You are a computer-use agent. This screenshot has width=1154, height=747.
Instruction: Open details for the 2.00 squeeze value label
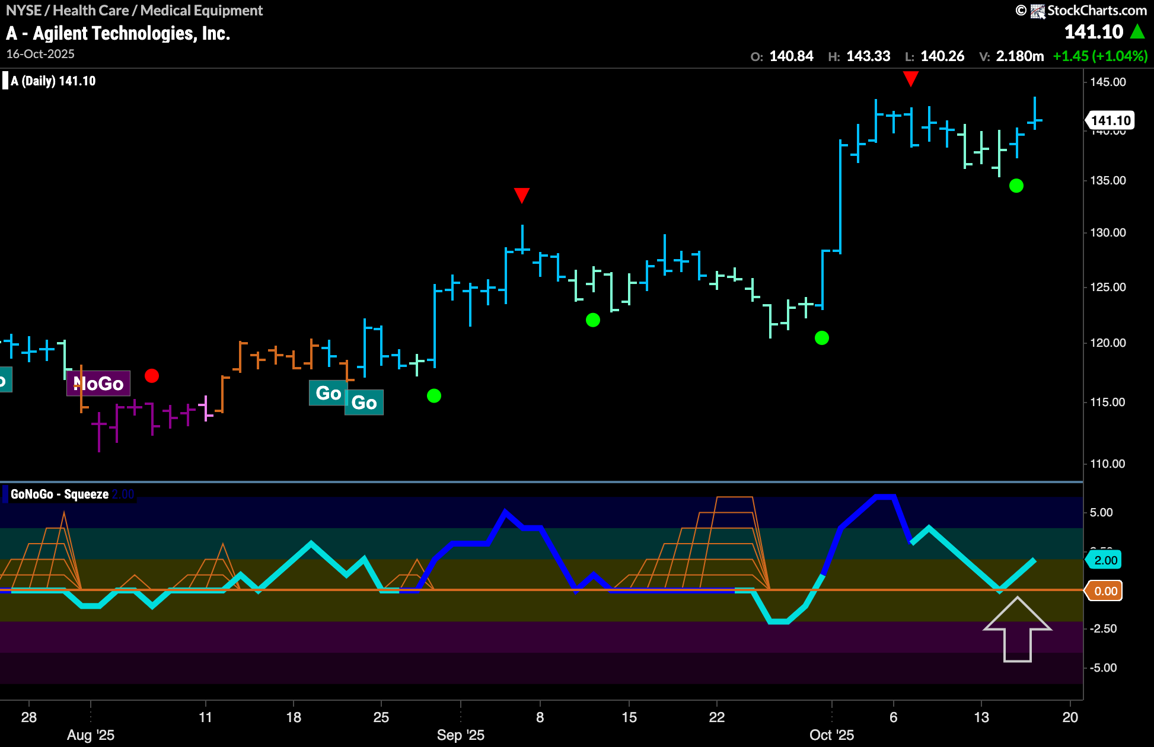pos(123,493)
